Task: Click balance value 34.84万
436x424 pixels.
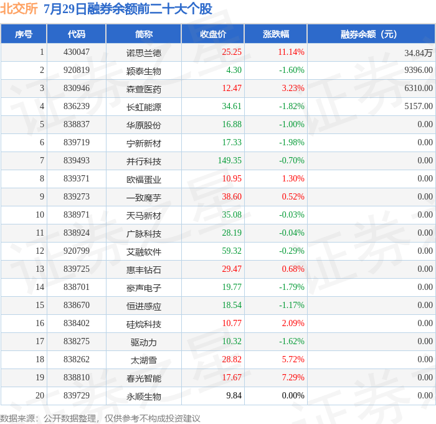Action: pos(419,53)
